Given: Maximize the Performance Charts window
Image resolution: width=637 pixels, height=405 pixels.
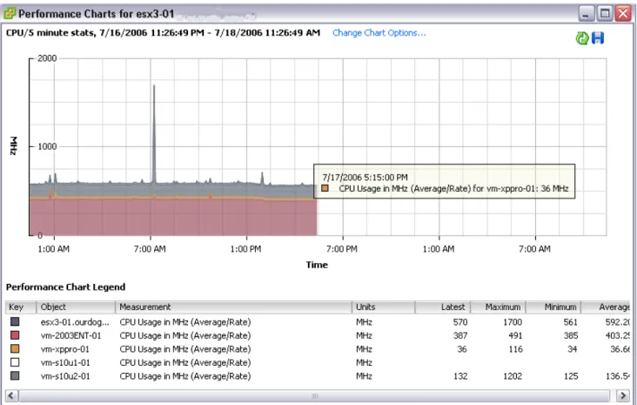Looking at the screenshot, I should pos(605,13).
